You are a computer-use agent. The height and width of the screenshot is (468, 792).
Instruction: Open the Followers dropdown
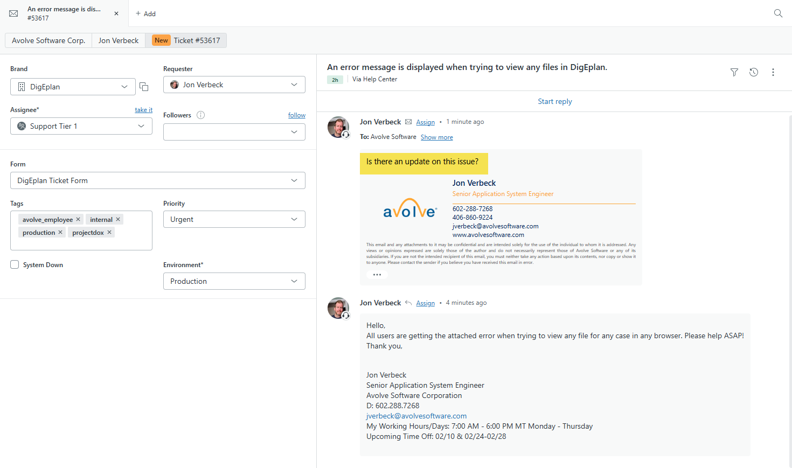coord(234,132)
